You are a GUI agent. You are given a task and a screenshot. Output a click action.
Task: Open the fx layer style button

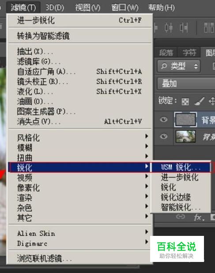[x=199, y=217]
